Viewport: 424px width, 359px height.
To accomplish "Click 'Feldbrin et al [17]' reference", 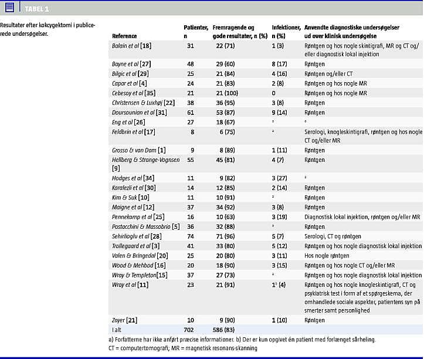I will (x=134, y=132).
